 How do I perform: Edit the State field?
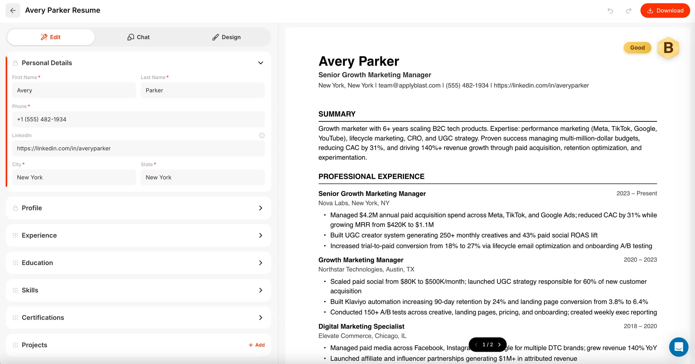pos(203,177)
